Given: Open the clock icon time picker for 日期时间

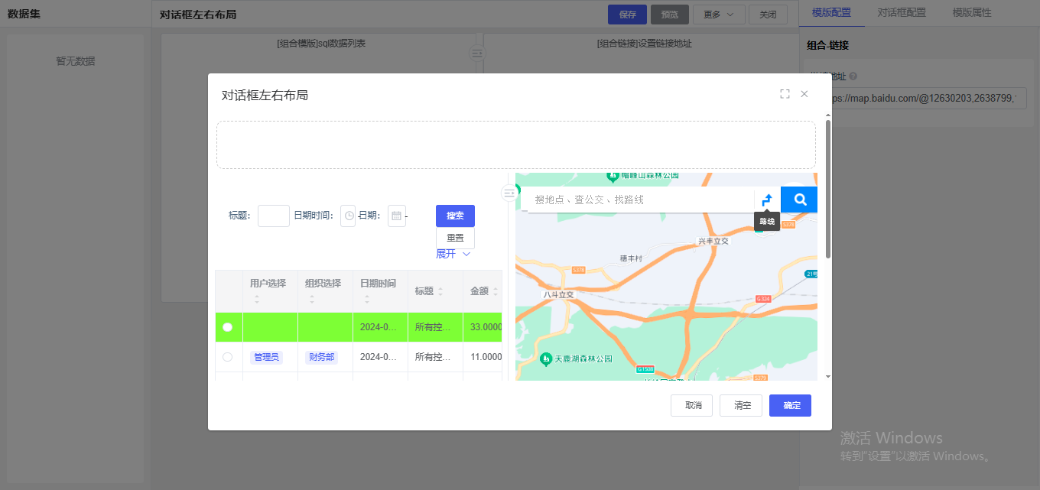Looking at the screenshot, I should pyautogui.click(x=348, y=216).
